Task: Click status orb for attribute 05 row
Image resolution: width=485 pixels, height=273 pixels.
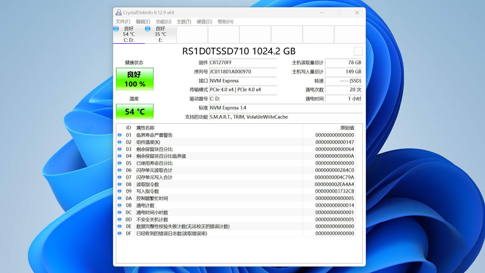Action: (x=119, y=163)
